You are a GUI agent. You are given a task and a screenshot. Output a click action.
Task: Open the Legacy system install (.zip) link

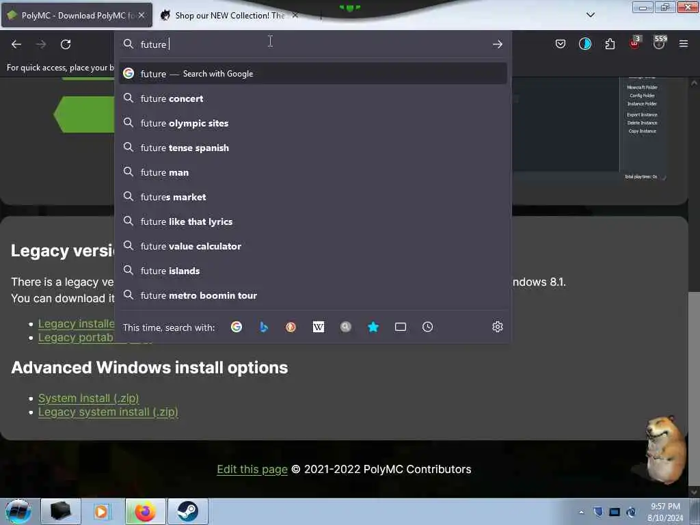[108, 412]
